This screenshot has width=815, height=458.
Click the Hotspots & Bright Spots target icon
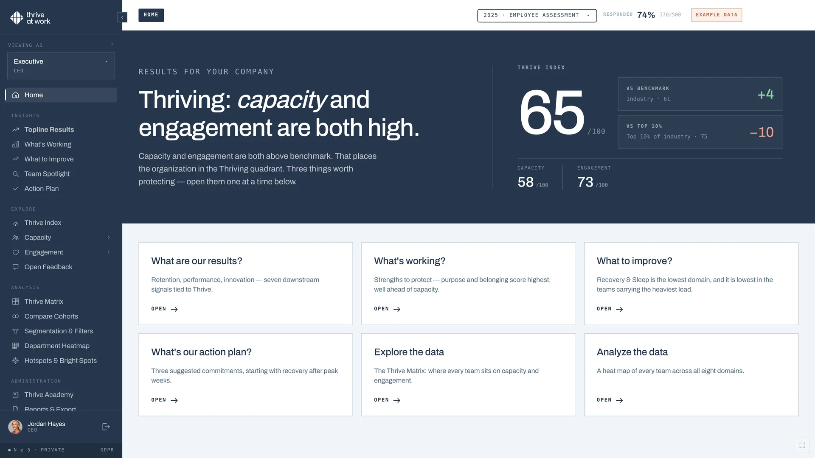click(x=16, y=360)
